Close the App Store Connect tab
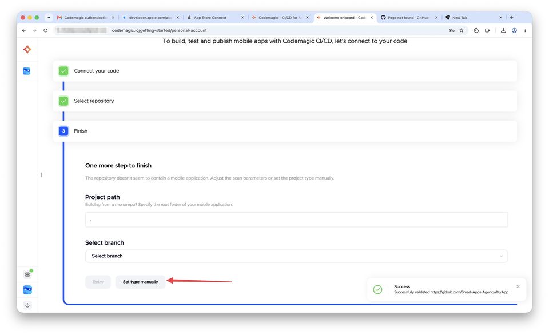The height and width of the screenshot is (335, 549). tap(242, 18)
